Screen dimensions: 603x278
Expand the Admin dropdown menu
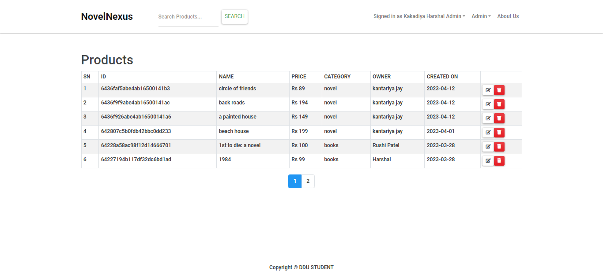pyautogui.click(x=481, y=16)
